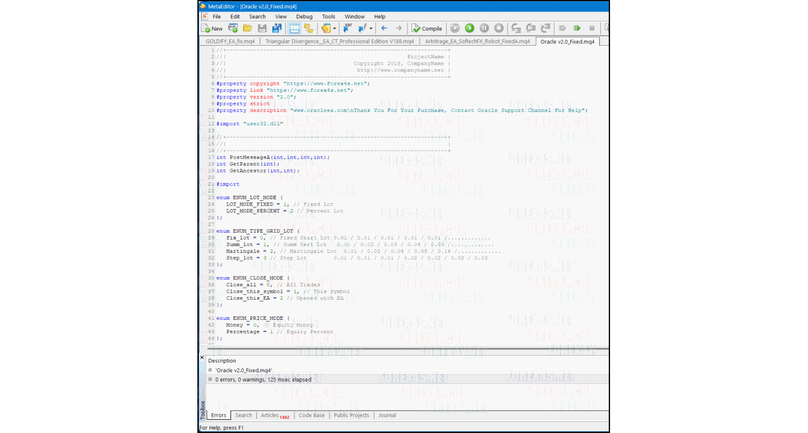Click the blue back navigation arrow

384,28
